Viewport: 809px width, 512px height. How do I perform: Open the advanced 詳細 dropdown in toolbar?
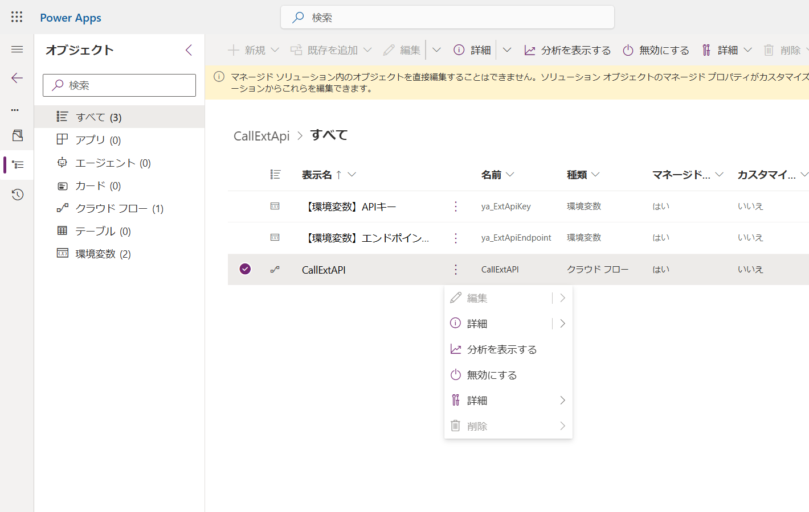pos(727,50)
